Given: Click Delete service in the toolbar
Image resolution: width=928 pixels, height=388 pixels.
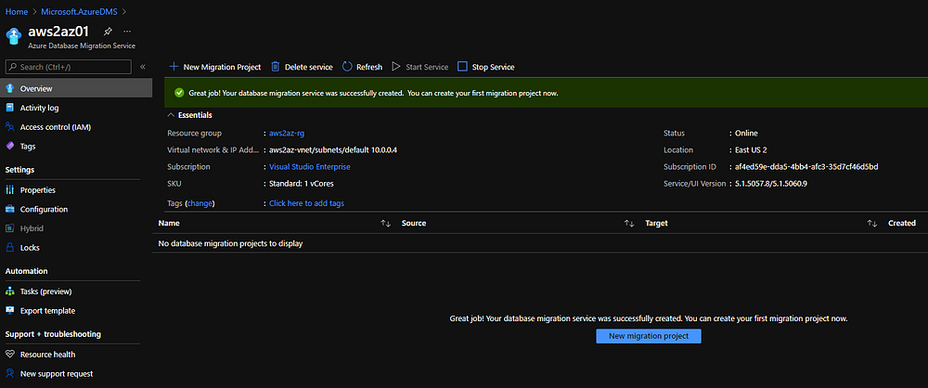Looking at the screenshot, I should (x=308, y=67).
